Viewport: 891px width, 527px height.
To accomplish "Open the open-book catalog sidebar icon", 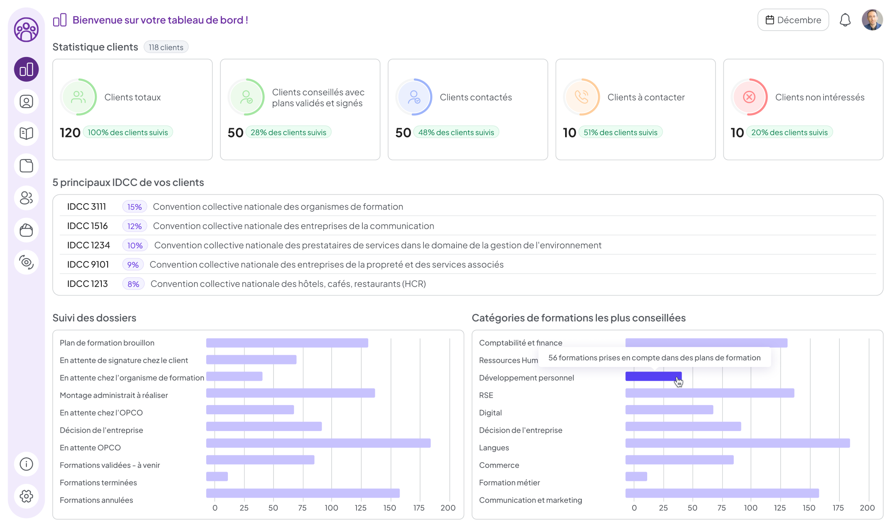I will (26, 134).
